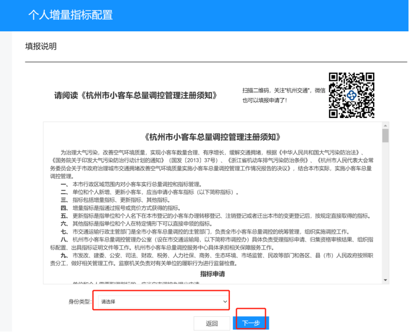Click the scrollbar up arrow in notice box
Screen dimensions: 409x332
(385, 126)
